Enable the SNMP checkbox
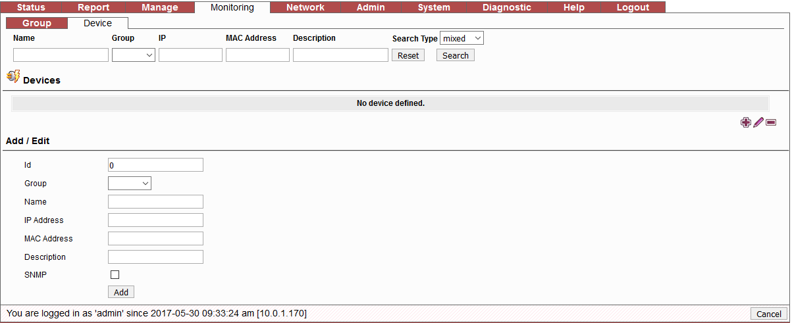Image resolution: width=792 pixels, height=323 pixels. pos(115,275)
